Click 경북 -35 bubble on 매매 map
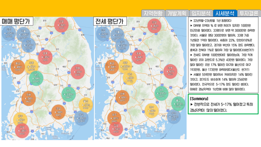 [78, 72]
